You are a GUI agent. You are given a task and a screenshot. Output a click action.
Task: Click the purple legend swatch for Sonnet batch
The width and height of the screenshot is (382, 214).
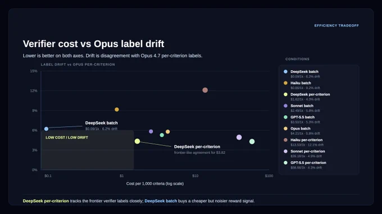(x=285, y=106)
